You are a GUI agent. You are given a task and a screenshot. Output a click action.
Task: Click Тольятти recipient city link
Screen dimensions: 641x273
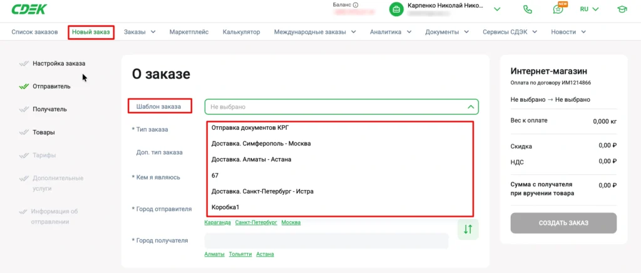pos(240,254)
